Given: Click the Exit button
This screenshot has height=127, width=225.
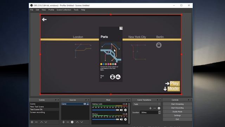Looking at the screenshot, I should [177, 119].
